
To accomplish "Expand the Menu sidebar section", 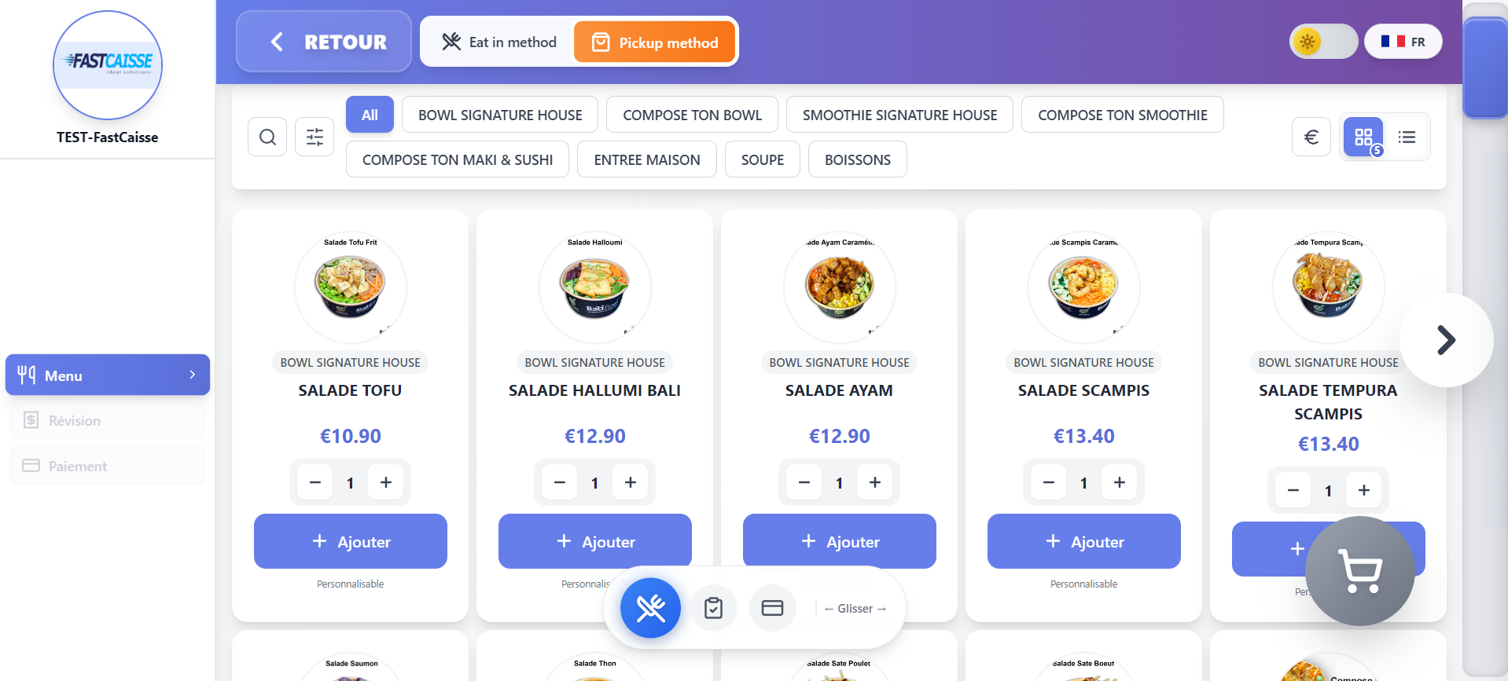I will (x=107, y=375).
